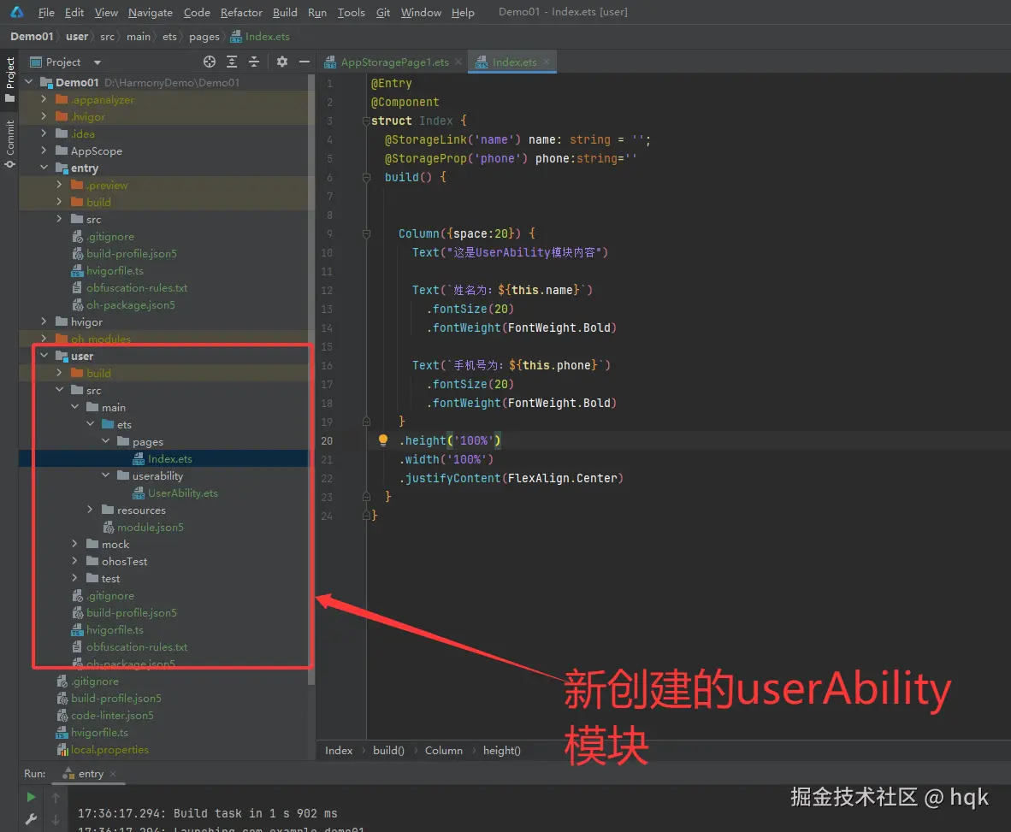Viewport: 1011px width, 832px height.
Task: Click the green Run arrow in Run panel
Action: tap(31, 797)
